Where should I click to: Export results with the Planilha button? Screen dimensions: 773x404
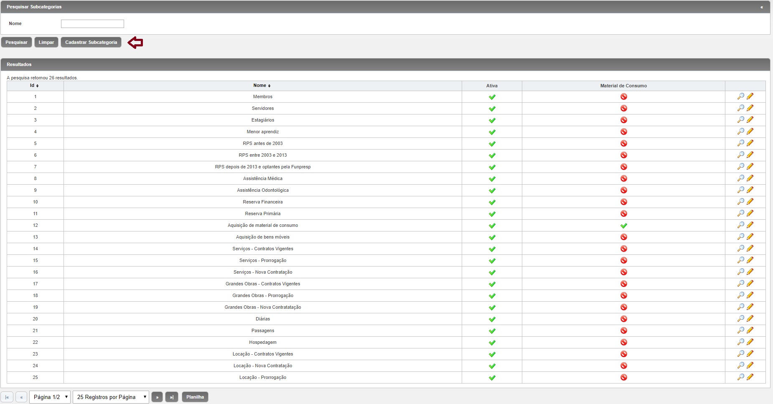[x=195, y=397]
